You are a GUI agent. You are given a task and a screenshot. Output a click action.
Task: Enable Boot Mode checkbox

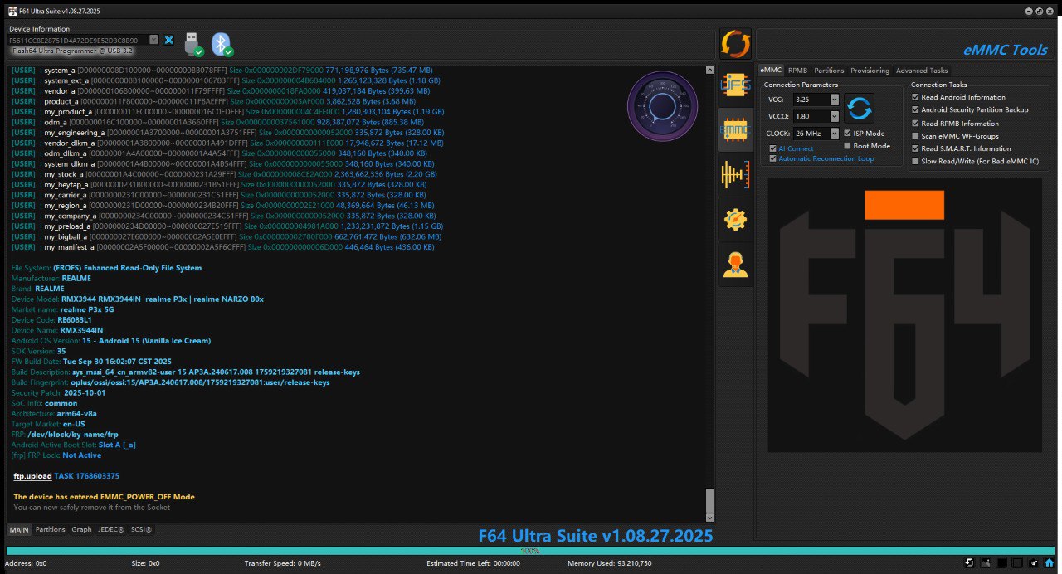(847, 146)
